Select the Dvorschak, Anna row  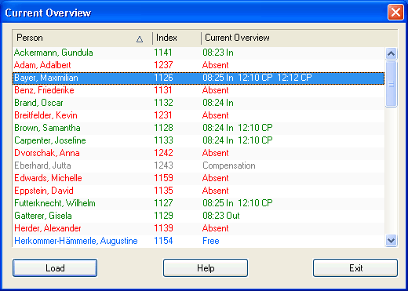pos(199,153)
